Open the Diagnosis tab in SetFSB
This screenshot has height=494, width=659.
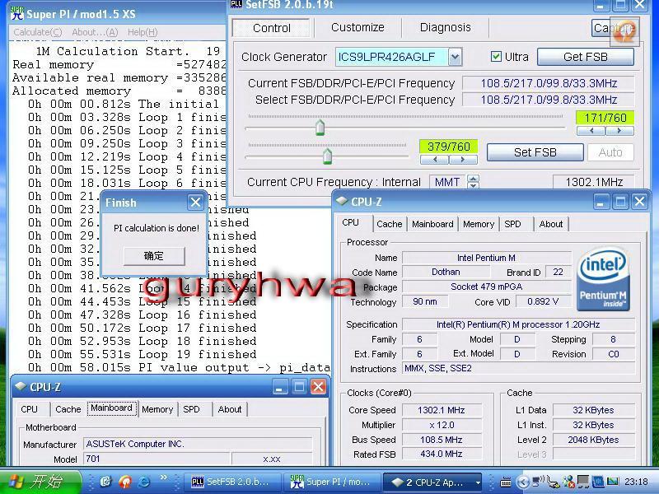446,27
